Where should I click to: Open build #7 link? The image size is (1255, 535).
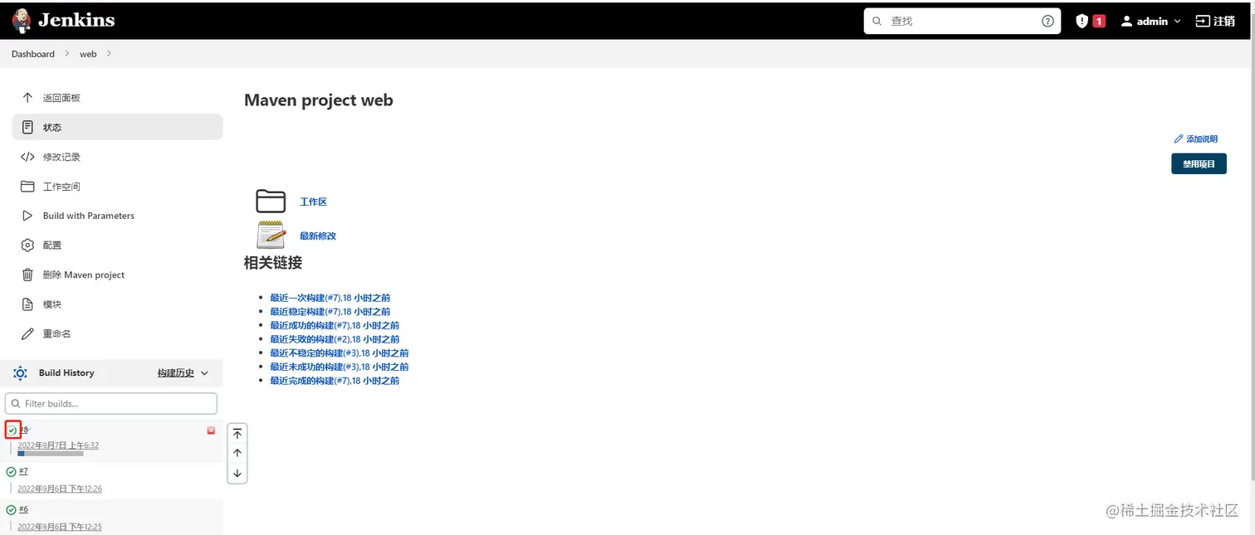pyautogui.click(x=23, y=471)
